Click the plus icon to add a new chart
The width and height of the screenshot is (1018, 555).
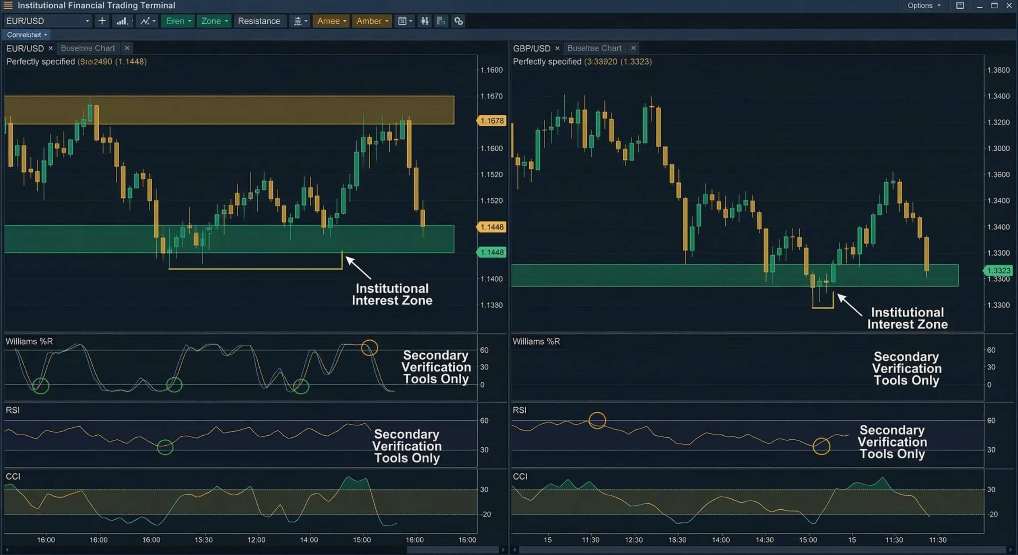click(101, 21)
